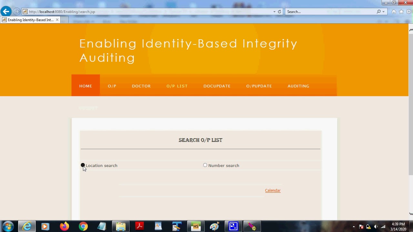
Task: Focus the browser Search box
Action: coord(330,12)
